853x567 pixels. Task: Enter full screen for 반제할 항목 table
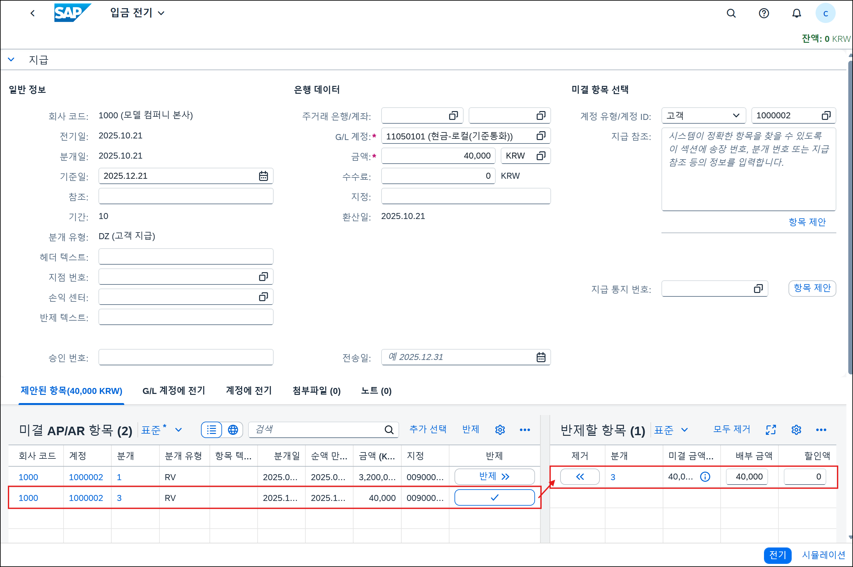[x=771, y=429]
